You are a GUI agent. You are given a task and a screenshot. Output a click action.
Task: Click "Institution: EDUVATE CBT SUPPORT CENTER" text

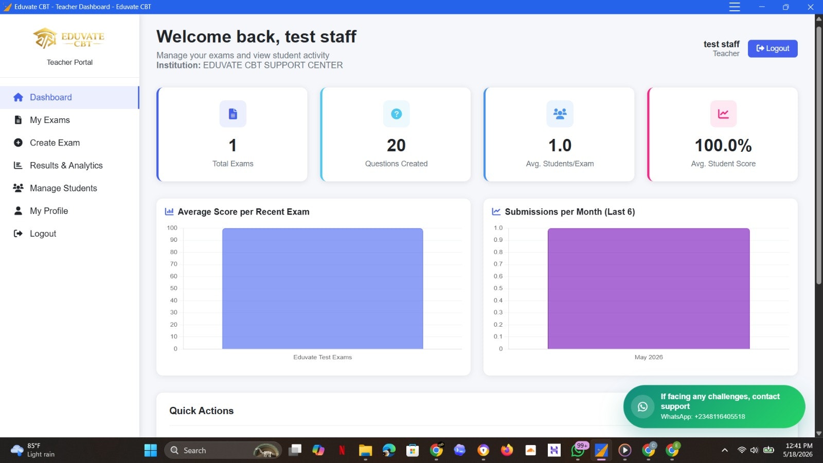point(249,65)
